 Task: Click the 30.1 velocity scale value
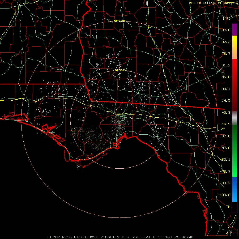226,89
